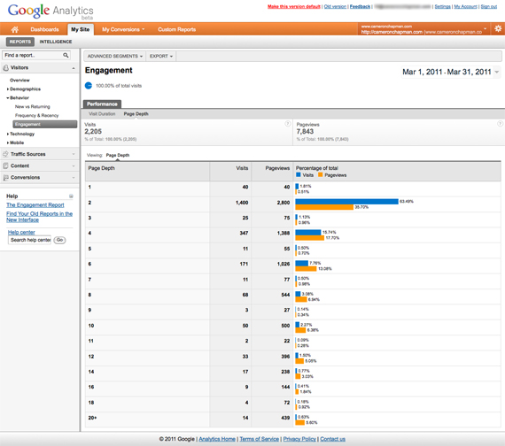Collapse the Help panel icon
This screenshot has height=446, width=505.
pyautogui.click(x=71, y=196)
